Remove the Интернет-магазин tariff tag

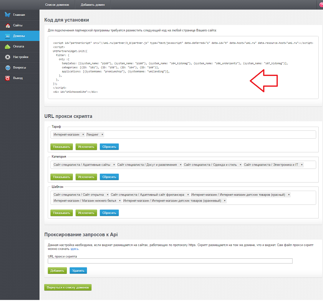[x=83, y=134]
